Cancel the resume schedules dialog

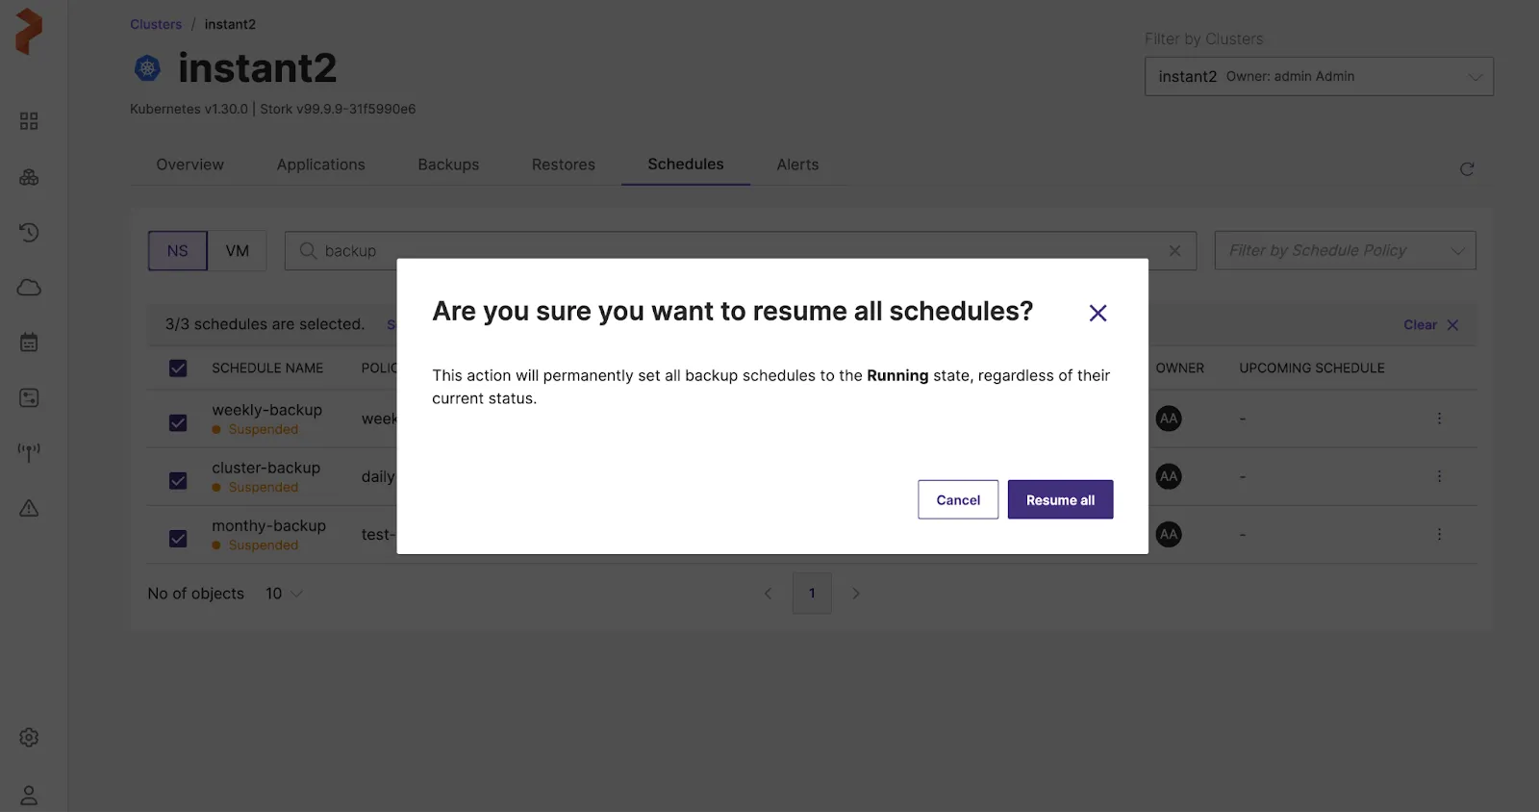point(957,499)
